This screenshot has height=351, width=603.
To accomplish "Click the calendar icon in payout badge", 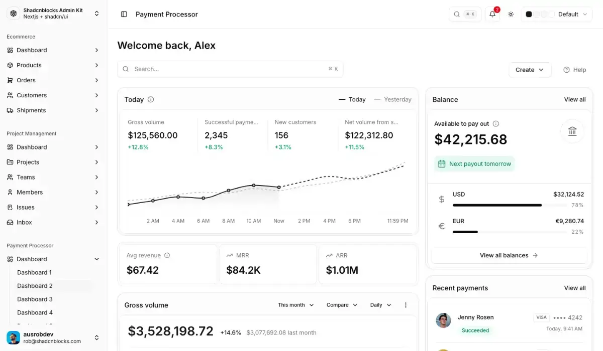I will [442, 164].
